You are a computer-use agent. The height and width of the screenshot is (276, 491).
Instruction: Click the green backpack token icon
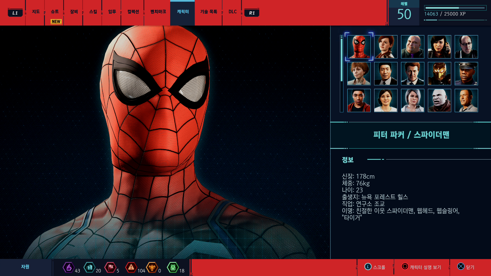(x=173, y=267)
